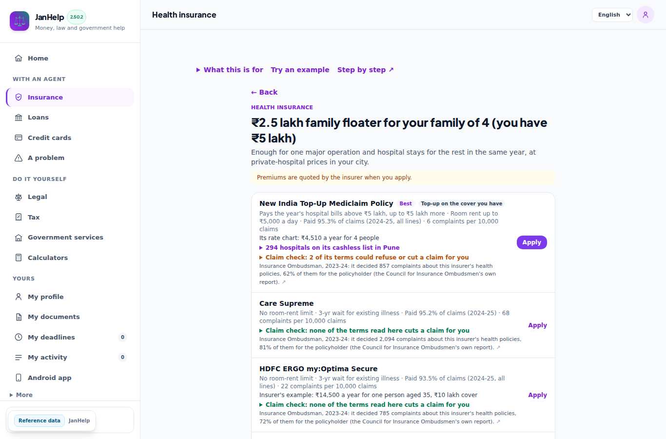
Task: Click the "Top-up on the cover you have" tag
Action: click(x=462, y=204)
